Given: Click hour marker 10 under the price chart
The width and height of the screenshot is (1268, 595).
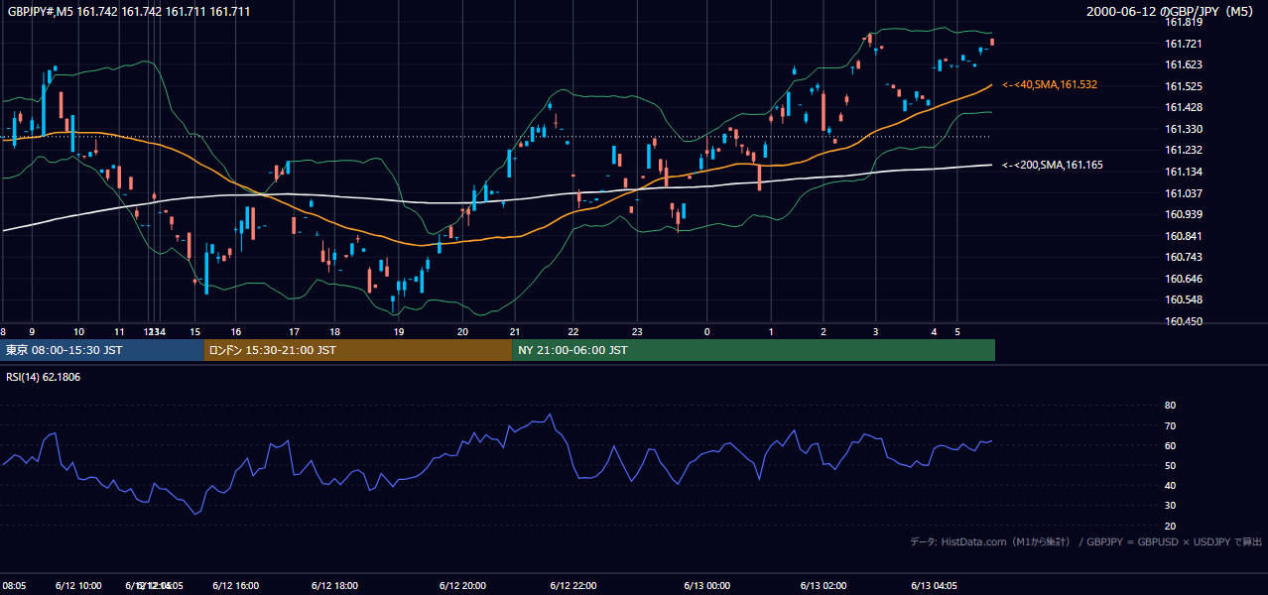Looking at the screenshot, I should pyautogui.click(x=79, y=332).
